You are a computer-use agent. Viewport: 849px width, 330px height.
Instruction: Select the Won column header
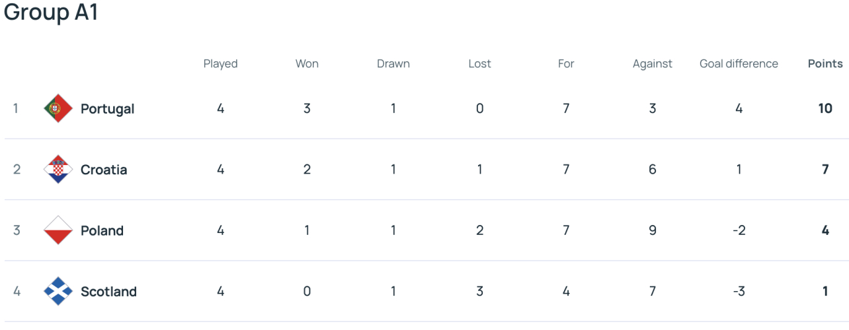coord(307,64)
